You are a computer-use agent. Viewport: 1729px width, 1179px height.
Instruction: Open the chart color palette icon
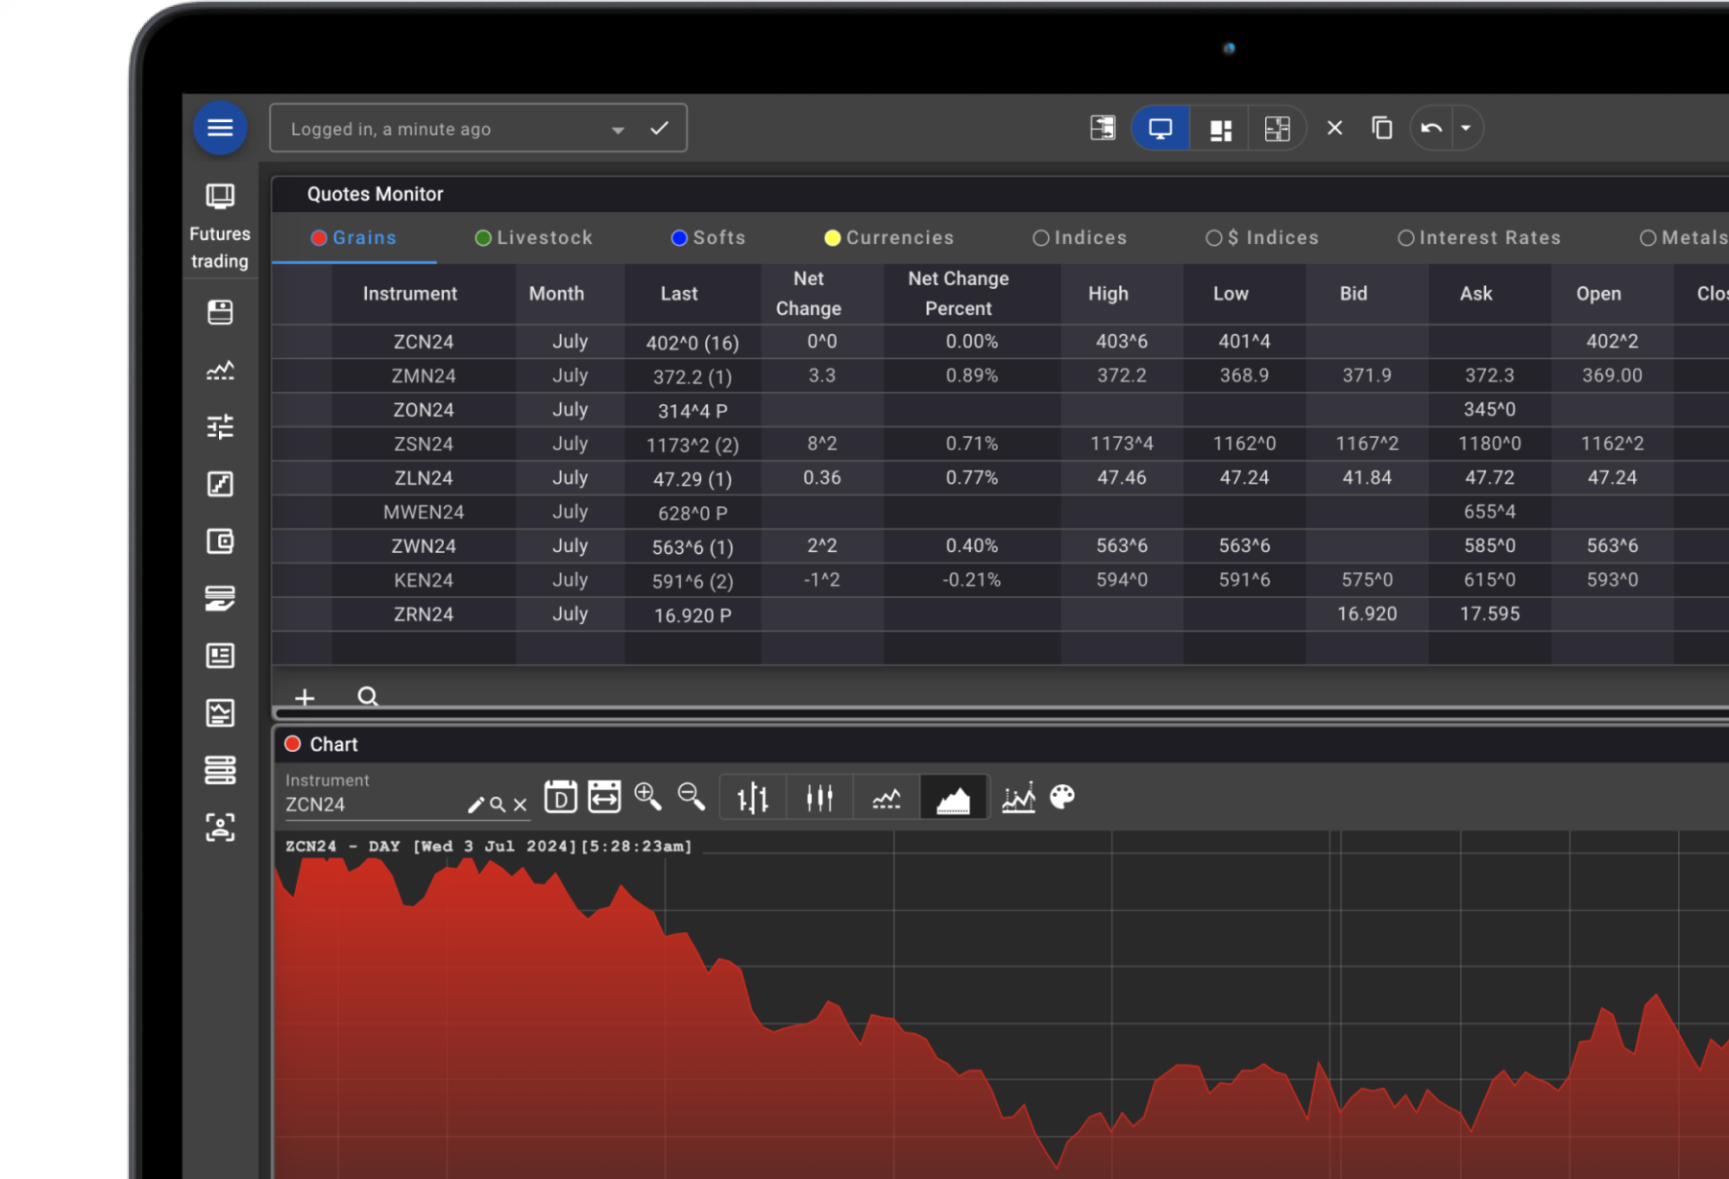pyautogui.click(x=1062, y=797)
